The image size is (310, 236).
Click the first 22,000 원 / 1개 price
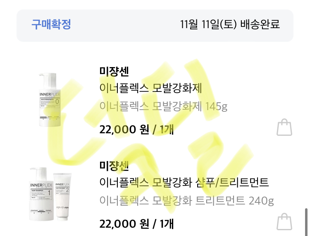(x=136, y=129)
